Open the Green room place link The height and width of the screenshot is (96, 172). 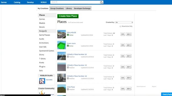point(71,43)
